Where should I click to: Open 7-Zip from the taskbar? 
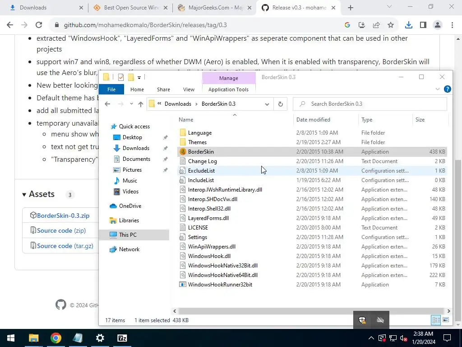coord(122,338)
